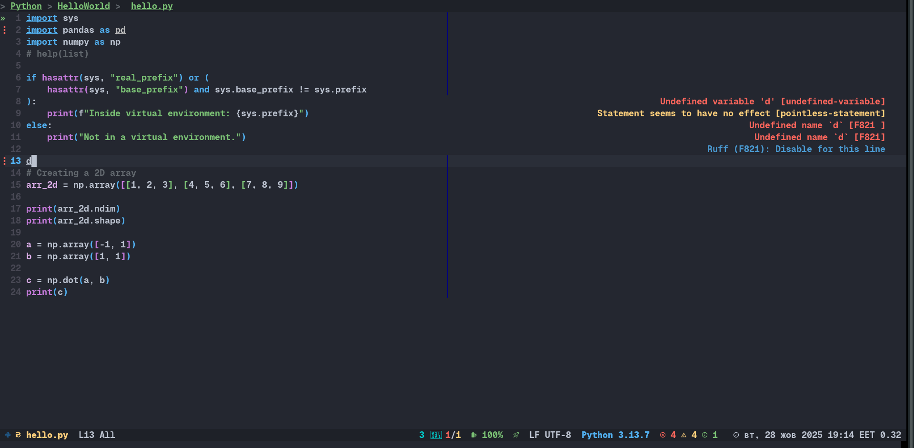The image size is (914, 448).
Task: Click the LF UTF-8 encoding indicator
Action: (x=550, y=435)
